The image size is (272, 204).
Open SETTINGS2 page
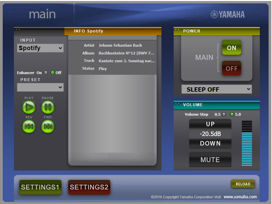coord(89,187)
